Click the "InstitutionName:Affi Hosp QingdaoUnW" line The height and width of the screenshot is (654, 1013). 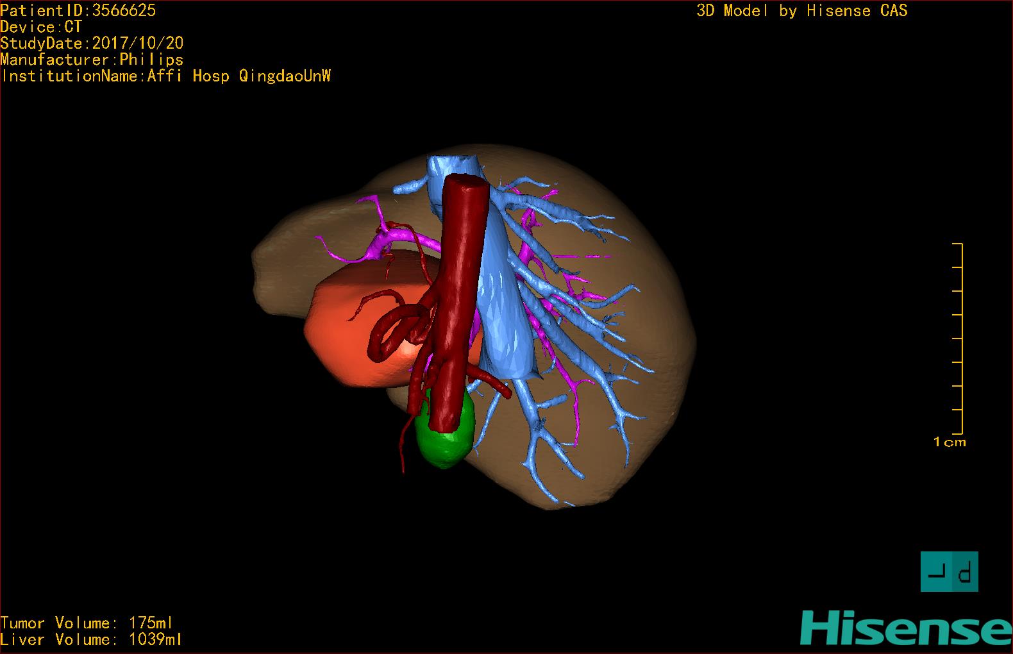coord(165,76)
